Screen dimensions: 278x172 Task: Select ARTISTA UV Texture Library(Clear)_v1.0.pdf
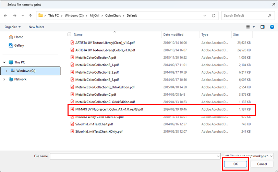coord(105,43)
